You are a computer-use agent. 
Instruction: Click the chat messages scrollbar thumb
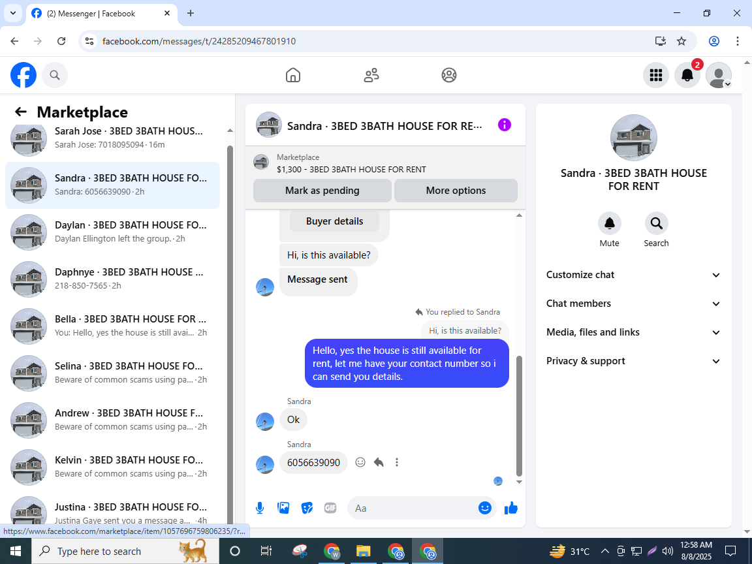coord(519,415)
